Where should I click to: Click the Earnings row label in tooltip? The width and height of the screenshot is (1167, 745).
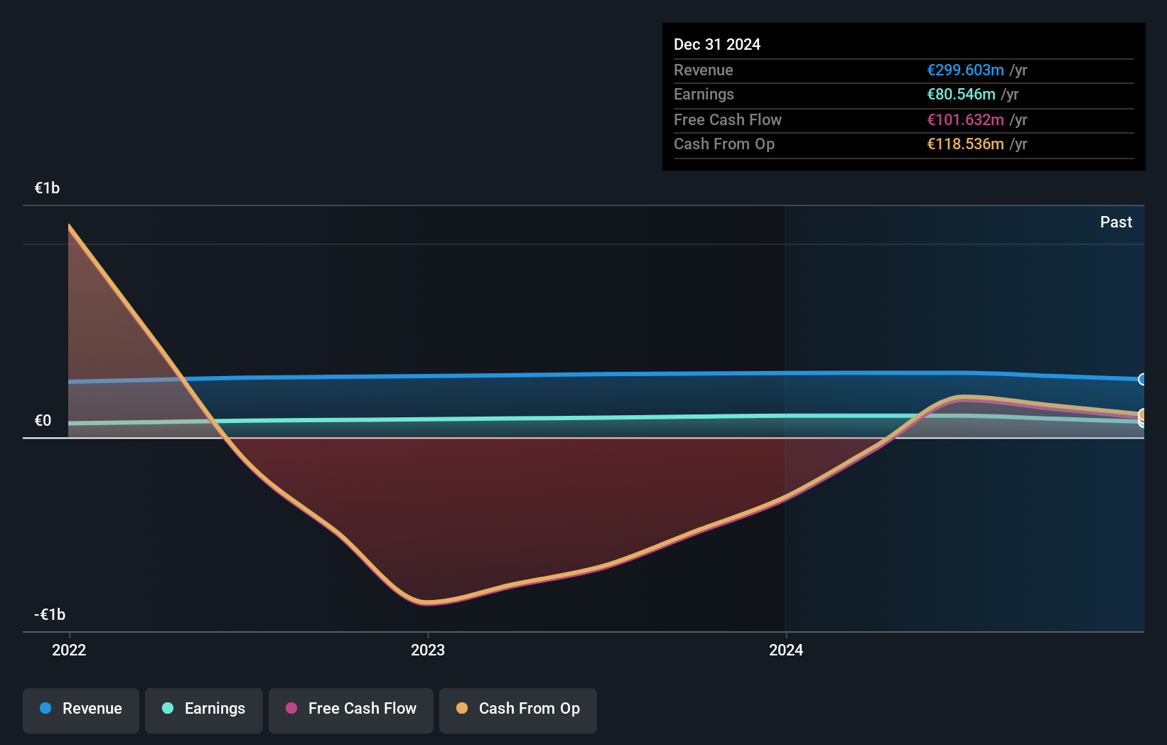pos(704,94)
